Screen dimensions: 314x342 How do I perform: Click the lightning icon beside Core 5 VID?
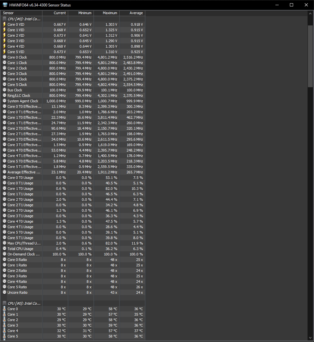point(4,52)
